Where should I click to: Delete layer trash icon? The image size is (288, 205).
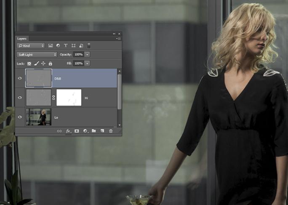(x=111, y=131)
